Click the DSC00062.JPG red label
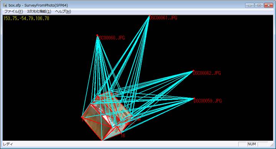Viewport: 276px width, 149px height. pyautogui.click(x=207, y=73)
